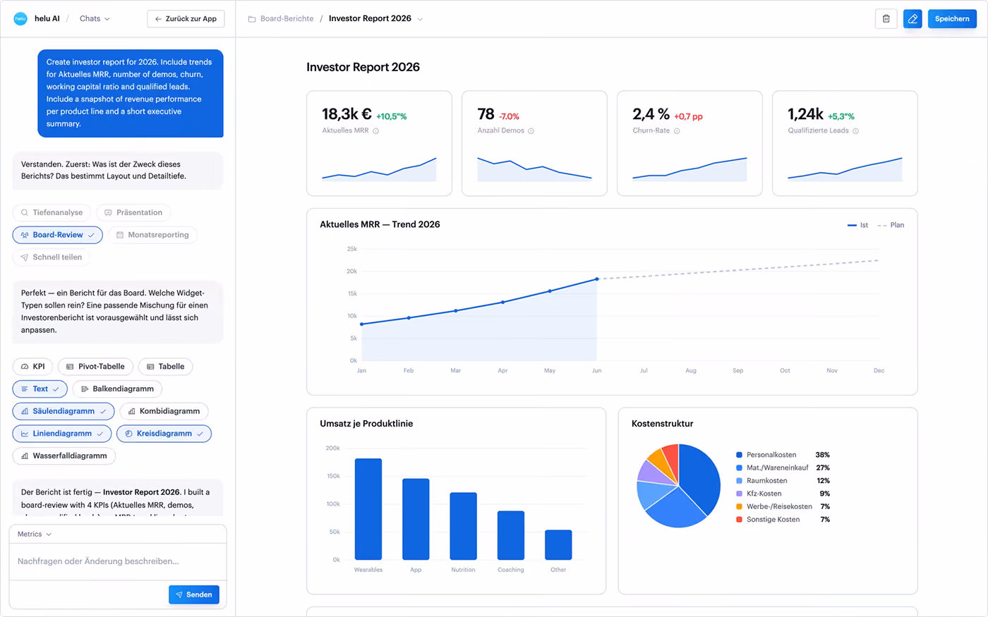Open the Board-Berichte breadcrumb
The height and width of the screenshot is (617, 988).
coord(287,19)
